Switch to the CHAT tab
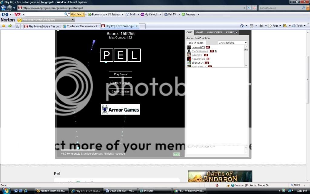Viewport: 310px width, 194px height. click(x=189, y=32)
